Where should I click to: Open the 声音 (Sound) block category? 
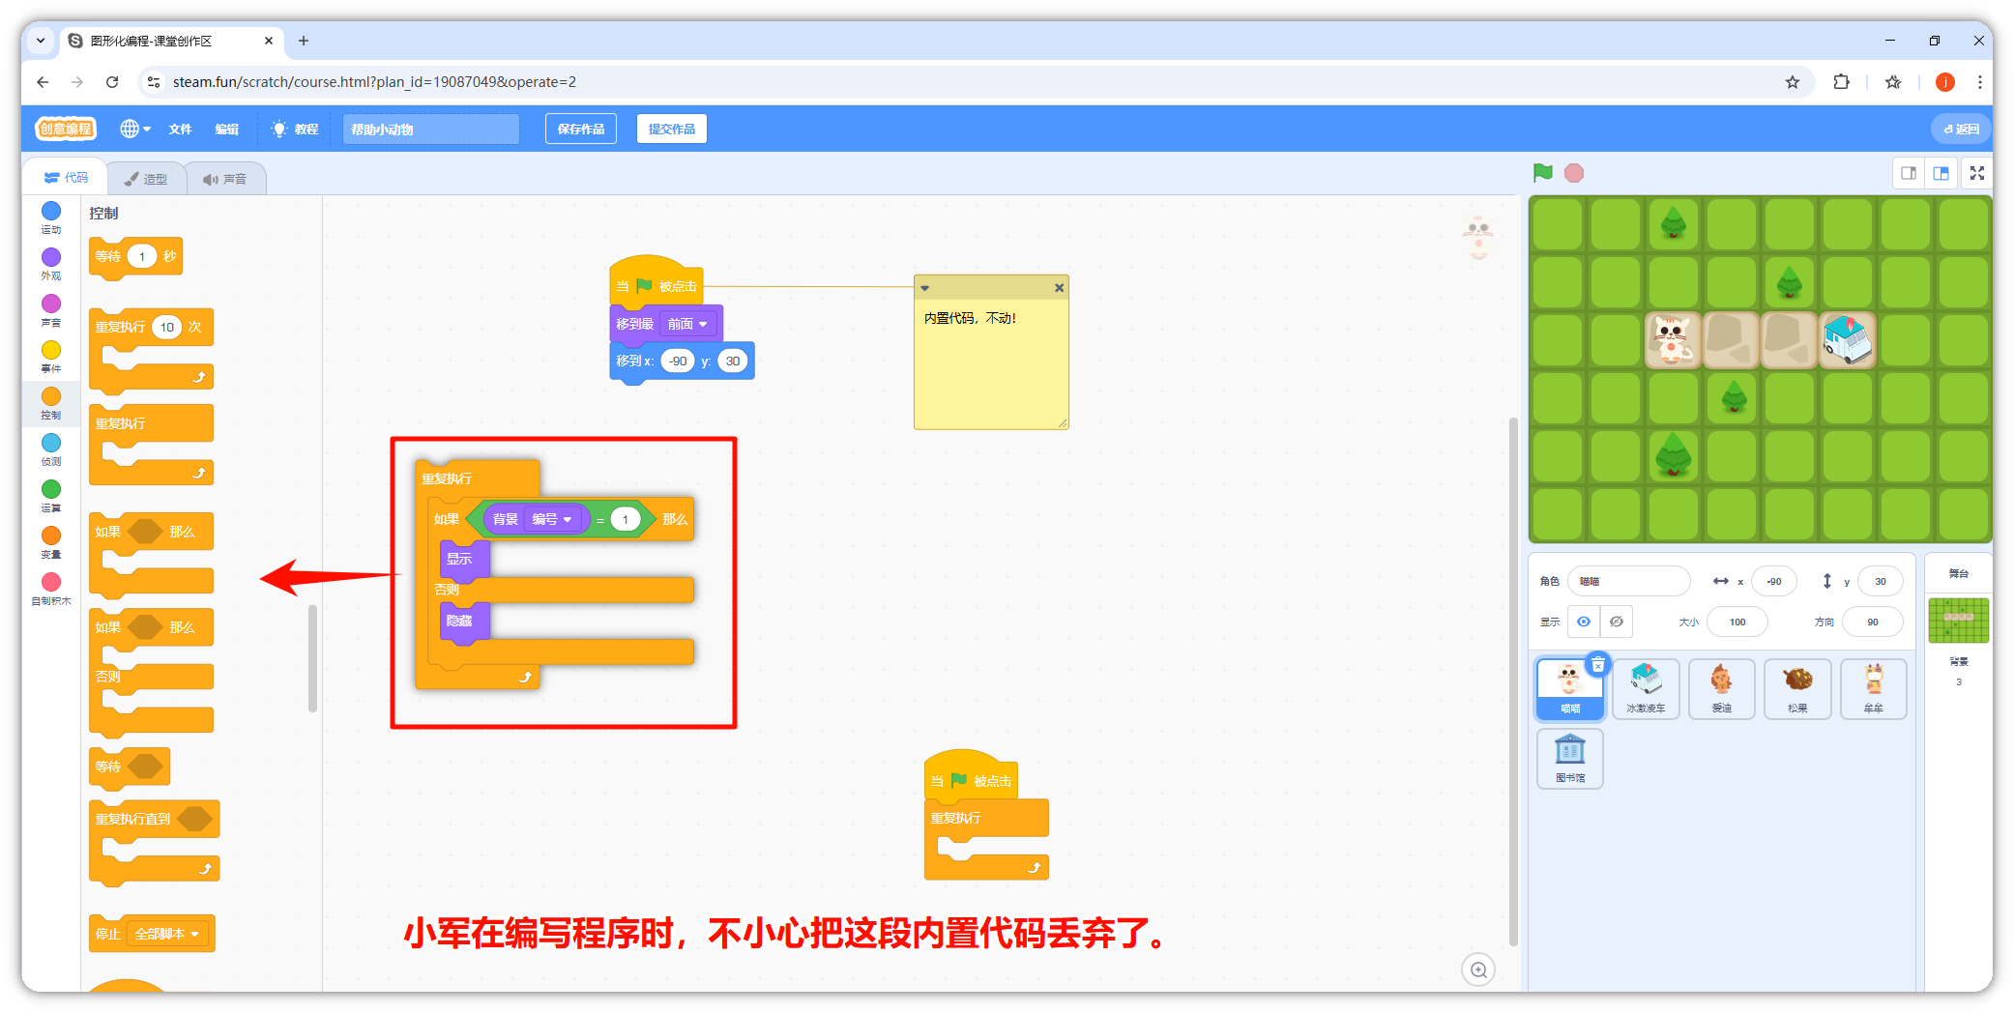[51, 310]
